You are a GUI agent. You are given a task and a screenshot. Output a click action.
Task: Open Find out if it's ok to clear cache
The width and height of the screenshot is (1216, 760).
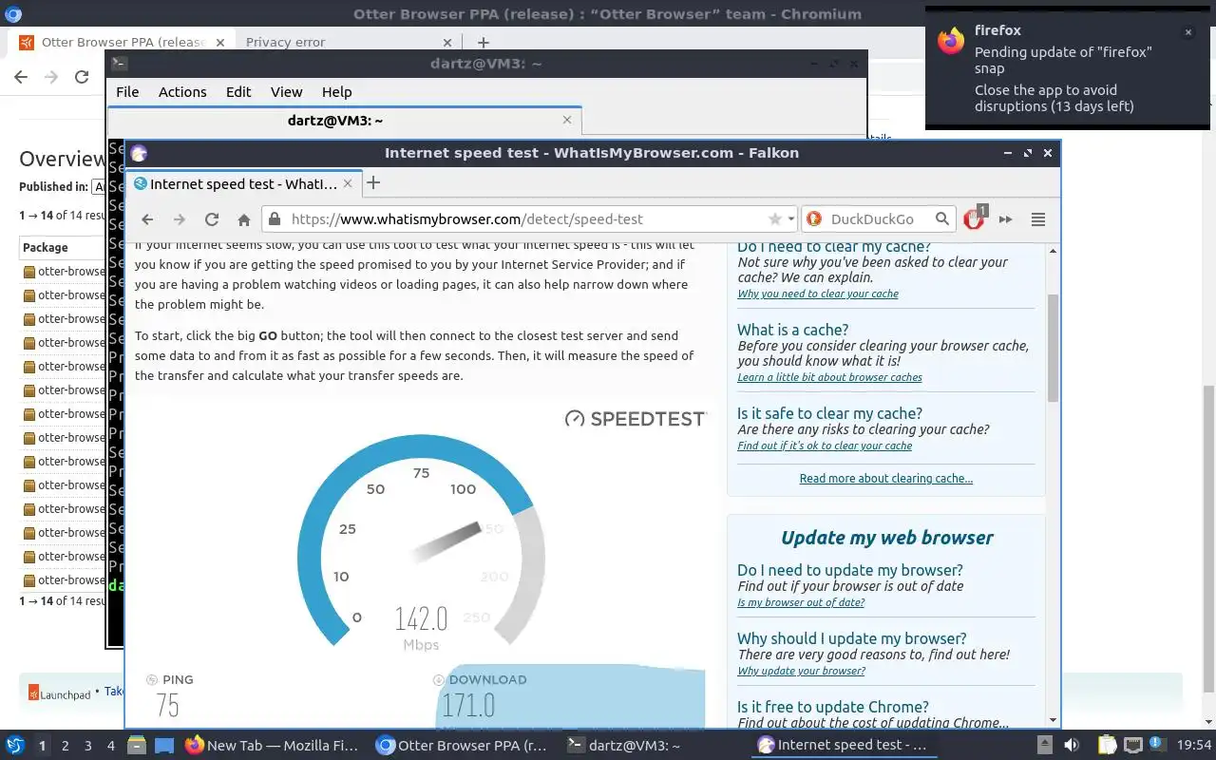825,446
